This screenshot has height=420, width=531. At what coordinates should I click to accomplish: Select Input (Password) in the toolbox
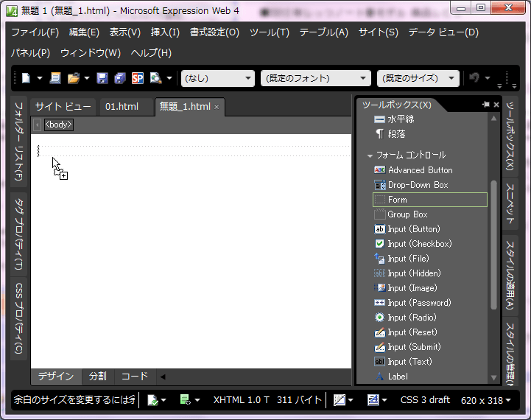point(430,303)
